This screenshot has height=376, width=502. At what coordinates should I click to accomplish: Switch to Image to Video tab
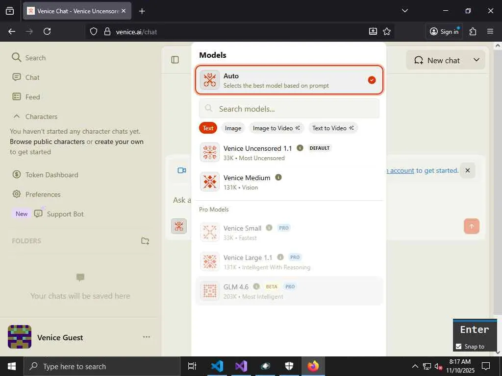[276, 128]
